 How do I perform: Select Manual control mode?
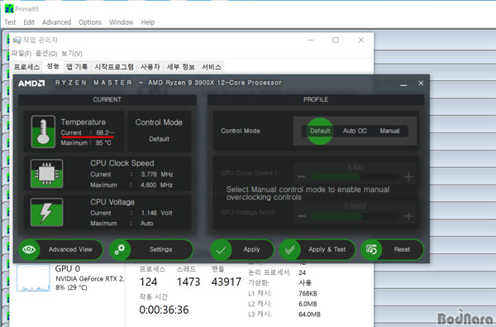click(389, 131)
